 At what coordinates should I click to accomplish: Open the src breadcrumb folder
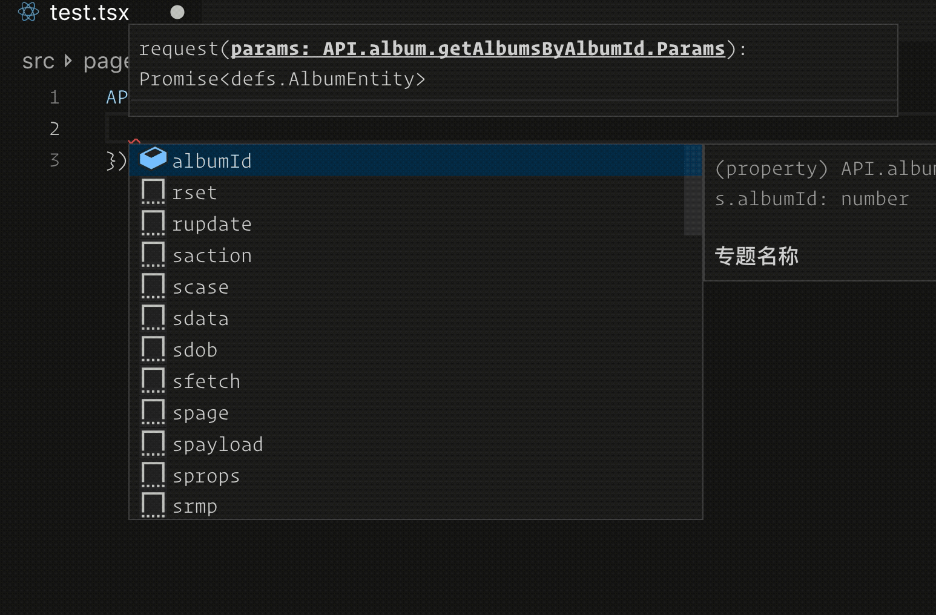click(x=38, y=61)
